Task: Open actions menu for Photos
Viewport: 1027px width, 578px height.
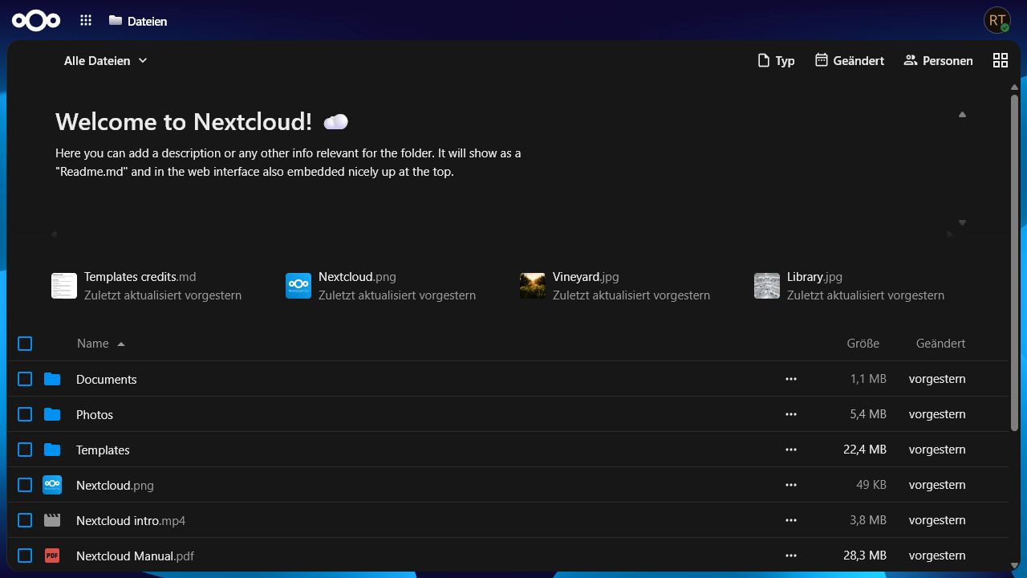Action: pos(791,414)
